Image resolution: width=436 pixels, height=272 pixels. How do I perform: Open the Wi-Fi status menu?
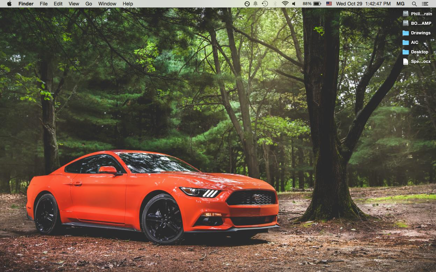point(285,4)
